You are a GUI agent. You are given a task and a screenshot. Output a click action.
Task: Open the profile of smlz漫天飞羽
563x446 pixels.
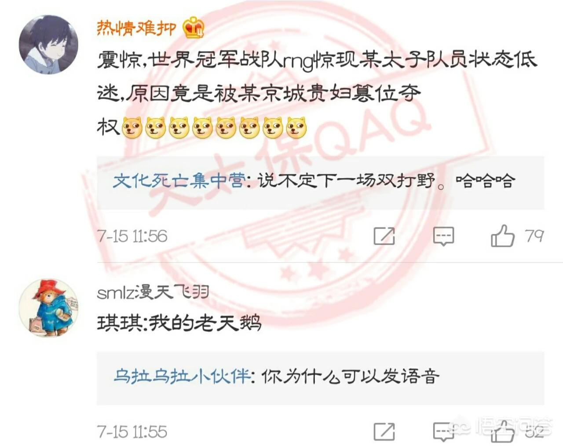pos(153,292)
